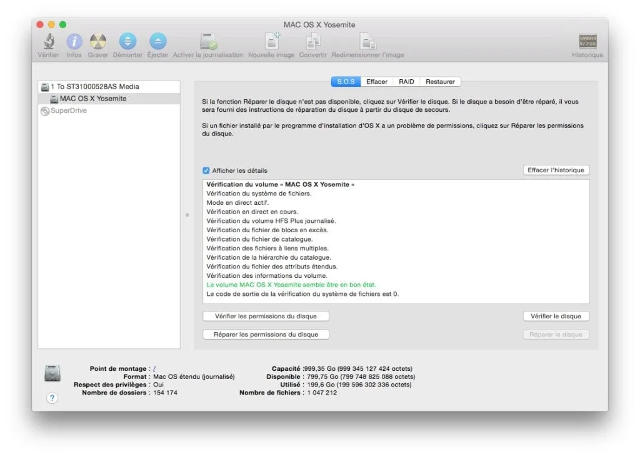Click Activer la journalisation icon
The height and width of the screenshot is (457, 640).
pos(208,41)
